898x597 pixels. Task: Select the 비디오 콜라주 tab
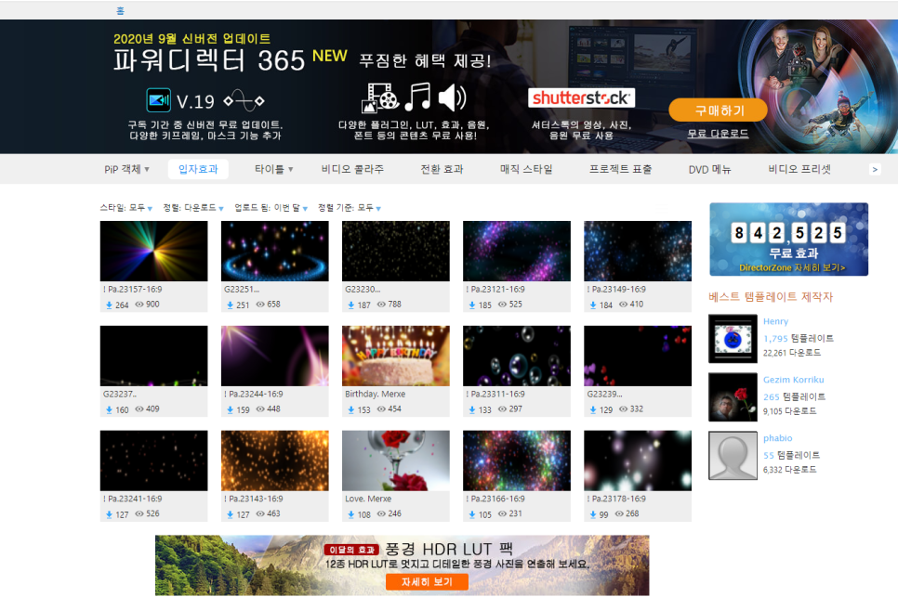coord(352,169)
